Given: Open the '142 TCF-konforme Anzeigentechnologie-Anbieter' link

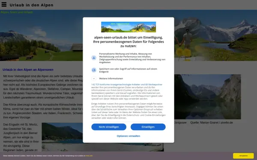Looking at the screenshot, I should [x=127, y=84].
